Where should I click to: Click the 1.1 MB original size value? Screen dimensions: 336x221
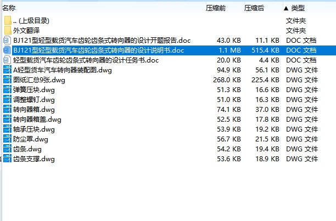tap(229, 50)
